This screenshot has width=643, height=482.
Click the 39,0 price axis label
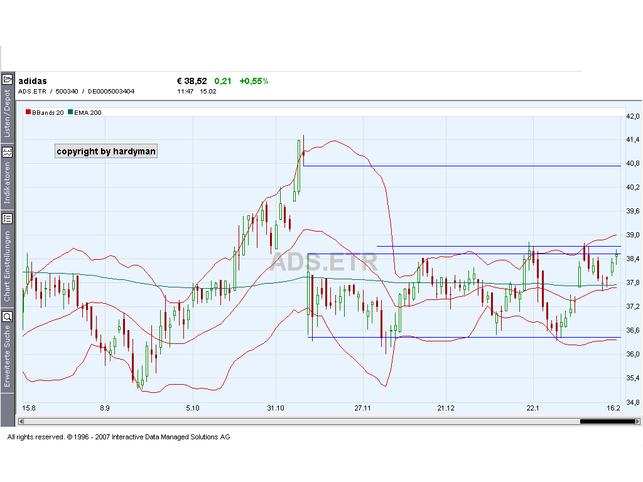[633, 235]
